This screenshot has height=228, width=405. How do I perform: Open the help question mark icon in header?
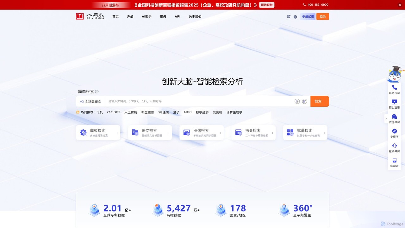(x=295, y=17)
